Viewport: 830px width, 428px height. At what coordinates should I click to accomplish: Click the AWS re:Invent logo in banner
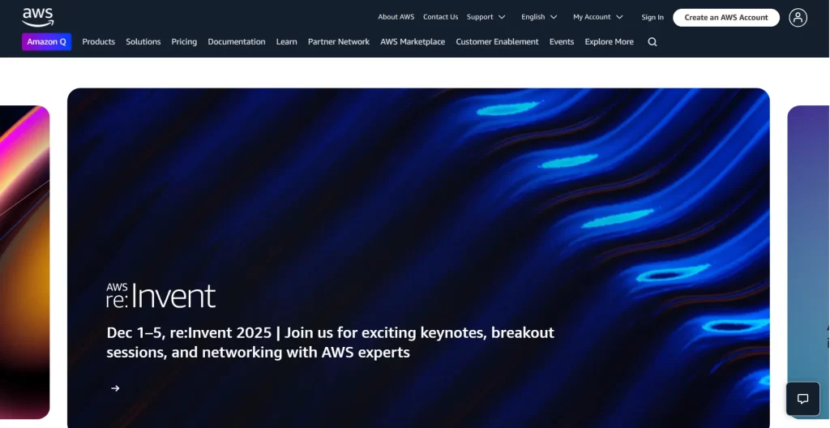pos(161,296)
